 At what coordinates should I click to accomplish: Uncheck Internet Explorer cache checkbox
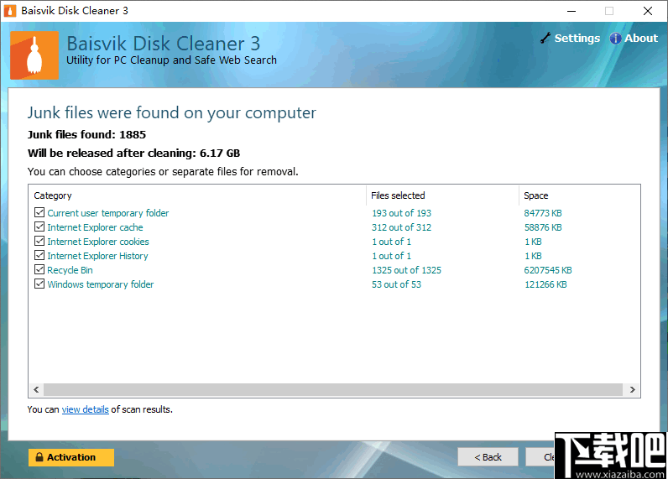(x=39, y=226)
